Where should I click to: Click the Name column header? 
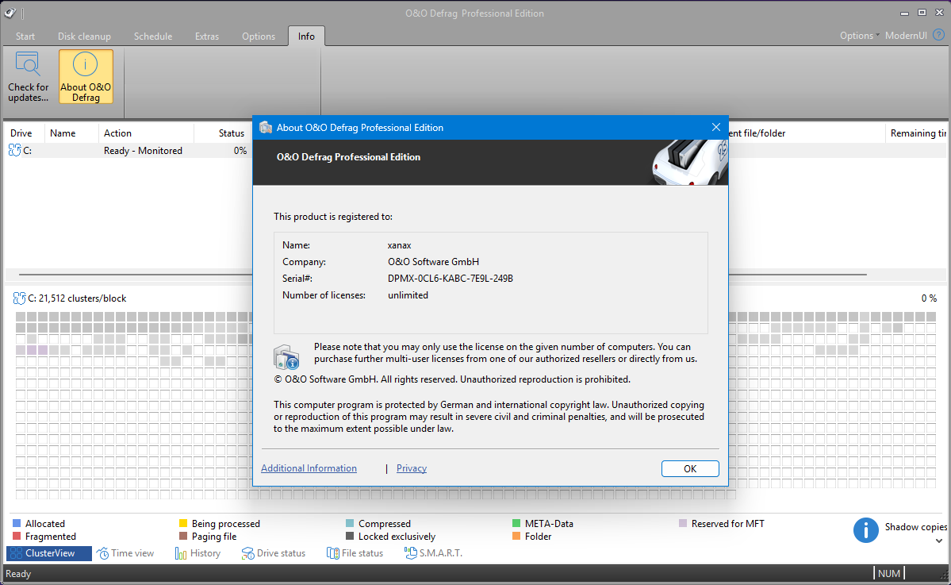[x=71, y=133]
